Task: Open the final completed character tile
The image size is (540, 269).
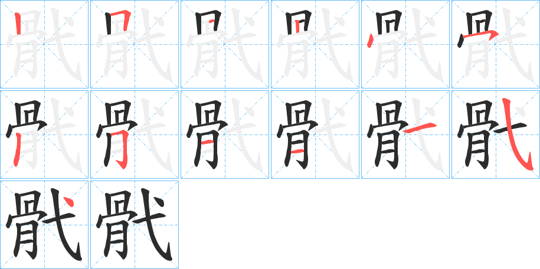Action: tap(135, 225)
